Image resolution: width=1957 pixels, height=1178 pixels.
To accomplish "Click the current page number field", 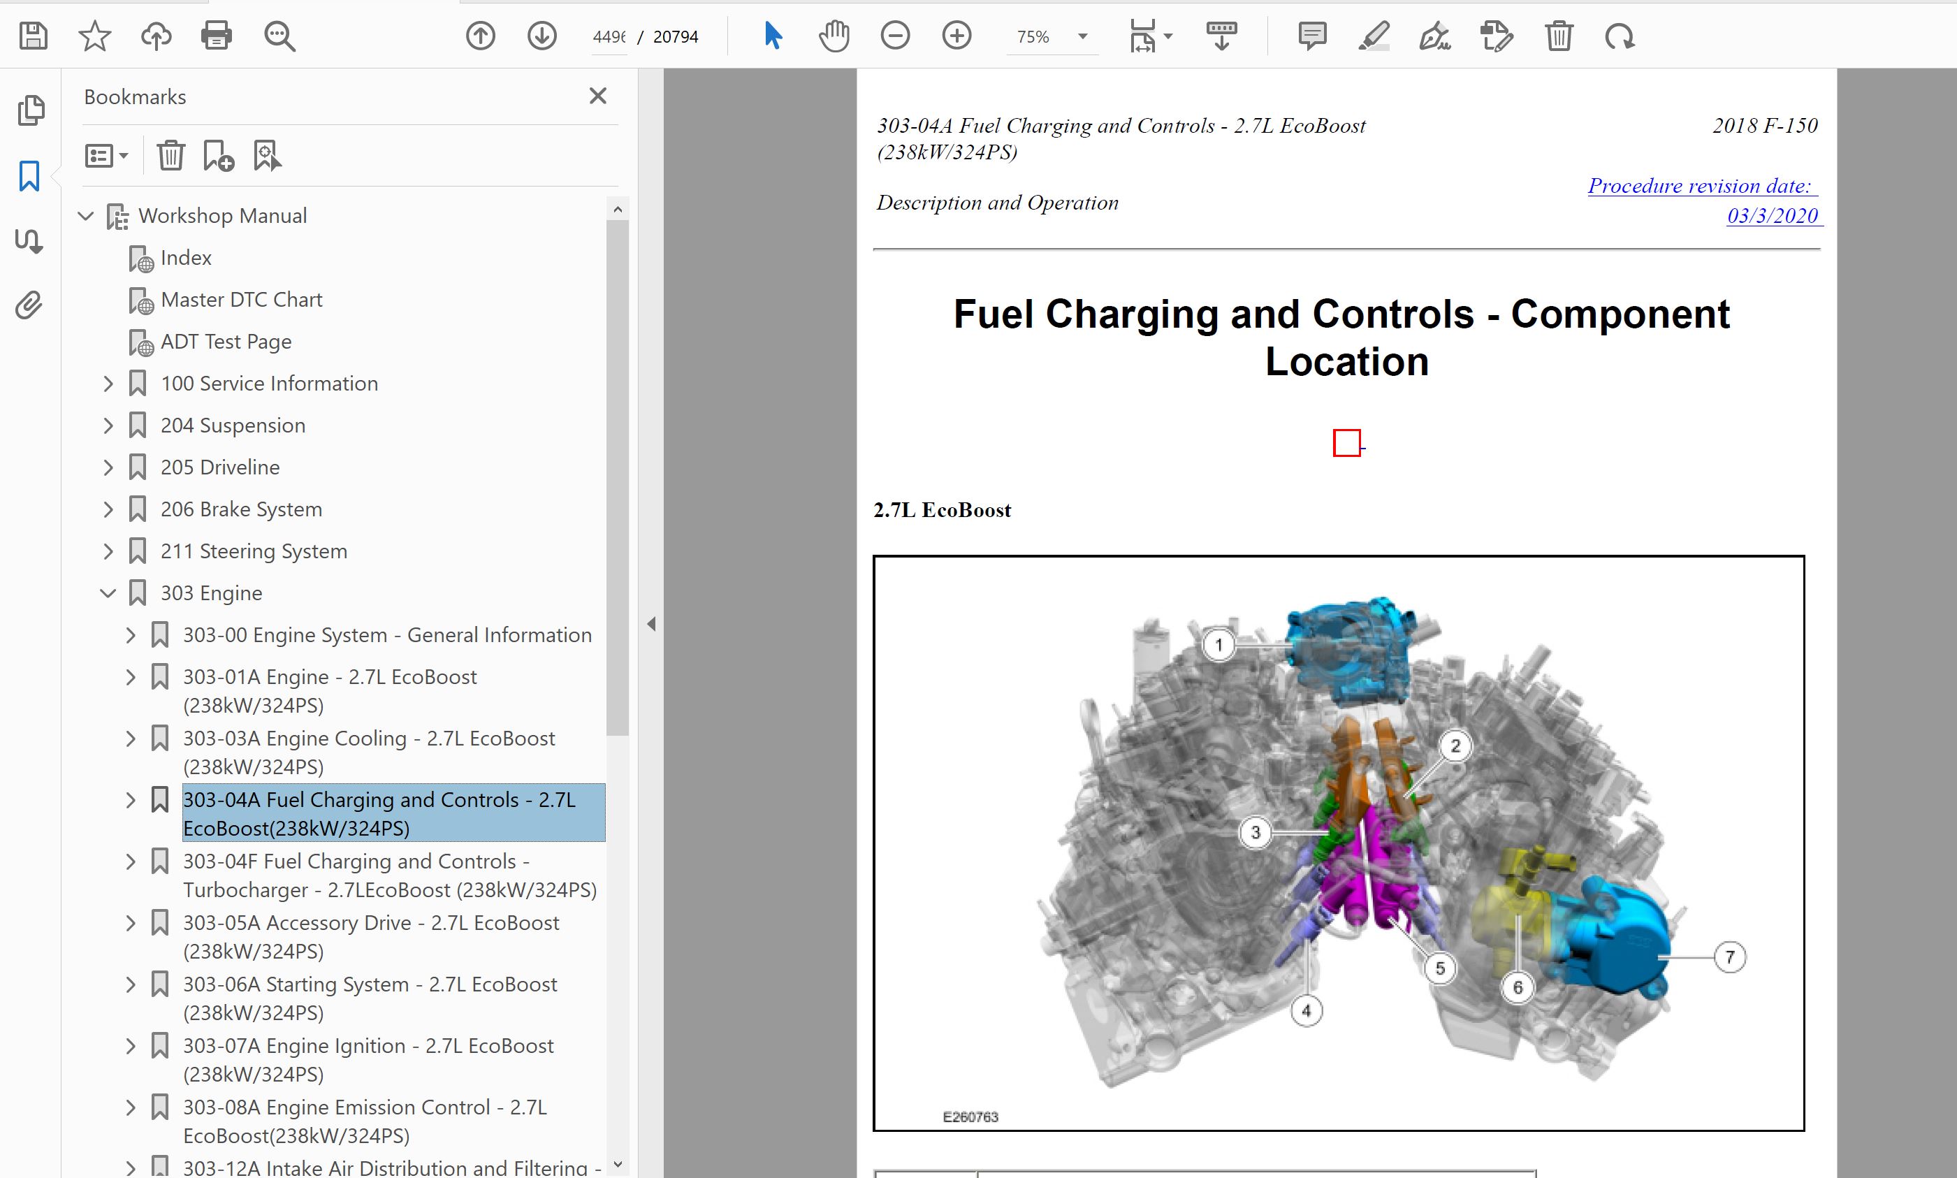I will (x=609, y=37).
